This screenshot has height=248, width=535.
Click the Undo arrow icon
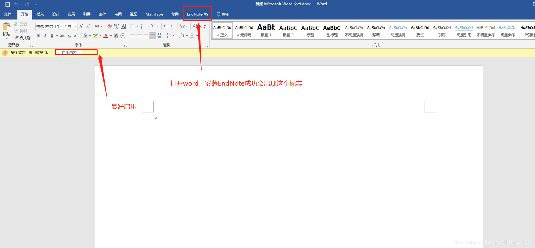16,4
